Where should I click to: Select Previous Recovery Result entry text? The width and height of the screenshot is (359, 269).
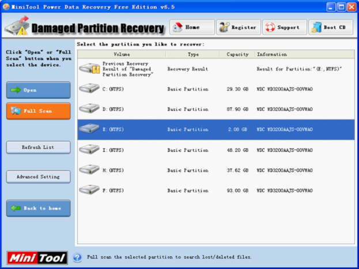(x=128, y=69)
